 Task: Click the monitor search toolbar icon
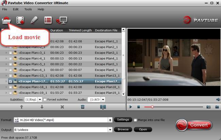coord(62,20)
